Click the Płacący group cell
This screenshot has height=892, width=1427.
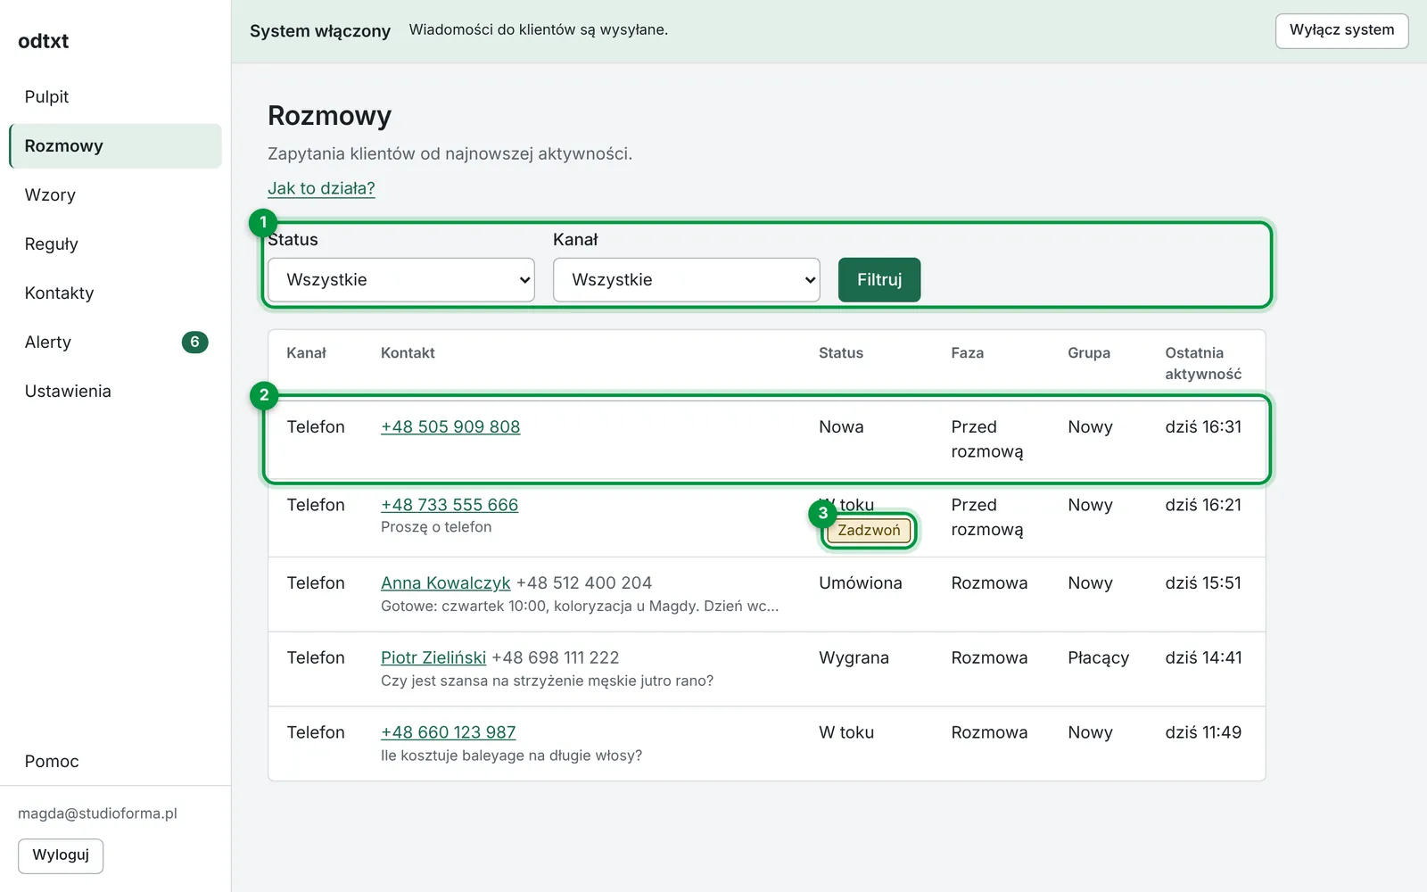click(x=1098, y=657)
